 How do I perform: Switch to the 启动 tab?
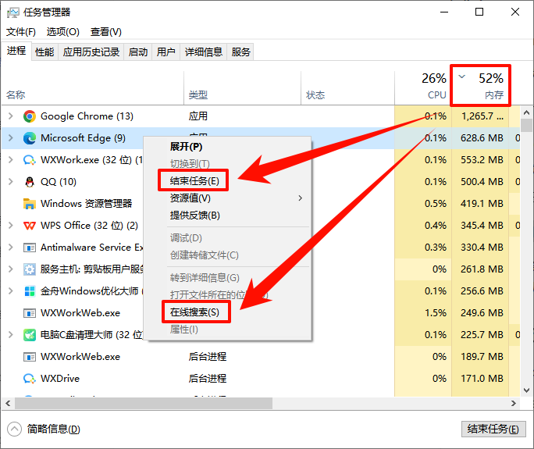pos(138,52)
